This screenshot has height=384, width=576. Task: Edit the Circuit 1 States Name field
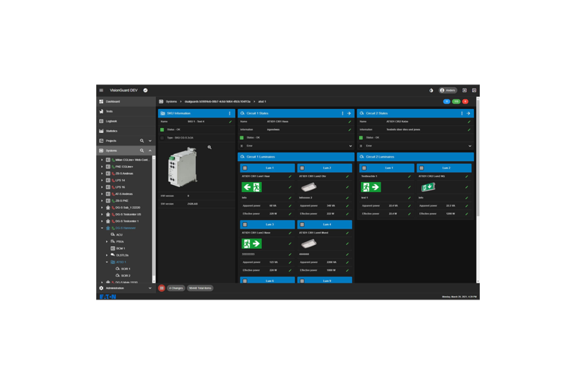point(350,122)
